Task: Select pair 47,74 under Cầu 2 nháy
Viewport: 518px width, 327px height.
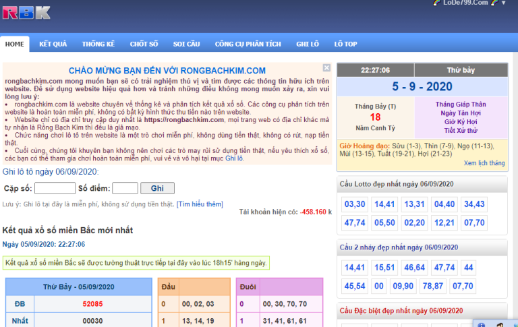Action: coord(444,268)
